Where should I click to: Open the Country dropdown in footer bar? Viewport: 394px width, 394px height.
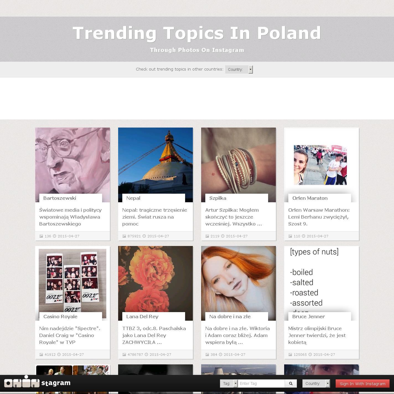316,383
